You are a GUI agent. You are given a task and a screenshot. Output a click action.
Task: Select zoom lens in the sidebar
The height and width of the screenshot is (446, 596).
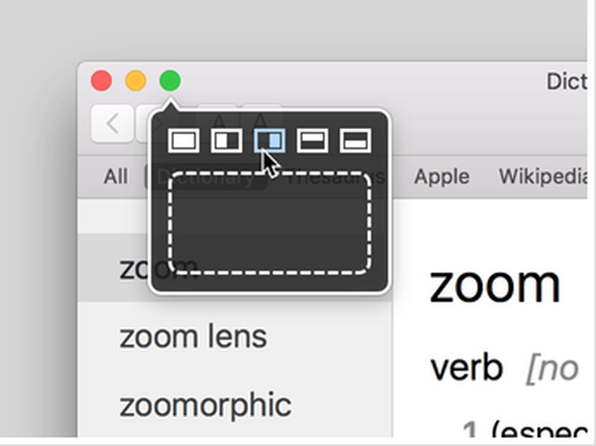193,336
